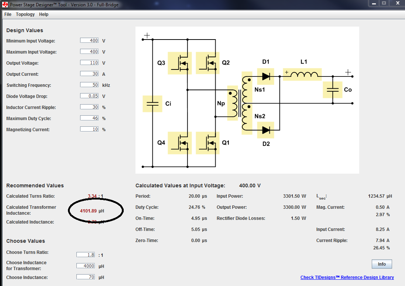Click the Switching Frequency field
The width and height of the screenshot is (405, 286).
click(89, 85)
